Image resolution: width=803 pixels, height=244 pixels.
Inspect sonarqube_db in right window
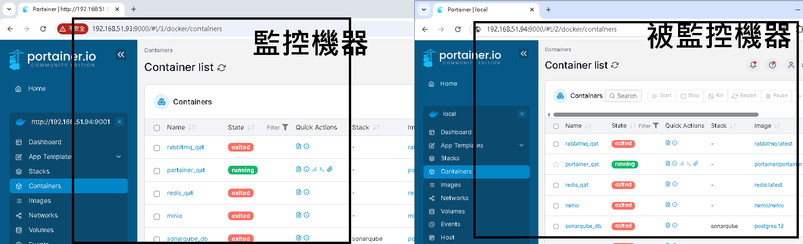[x=675, y=225]
